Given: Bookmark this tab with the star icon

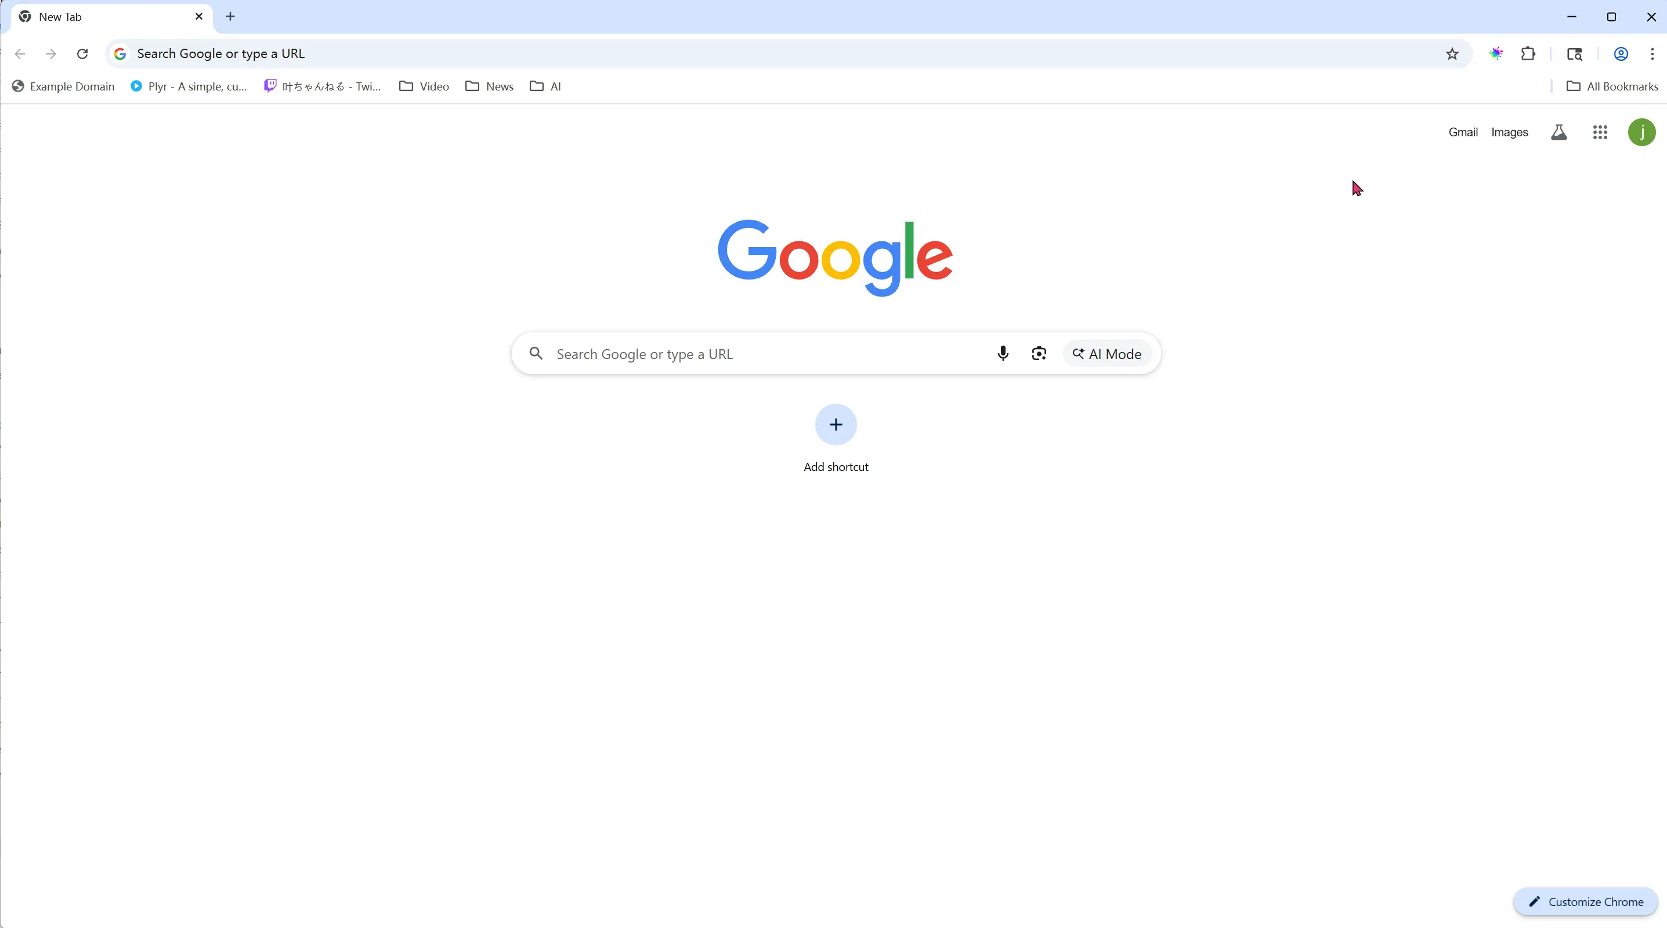Looking at the screenshot, I should [x=1452, y=54].
